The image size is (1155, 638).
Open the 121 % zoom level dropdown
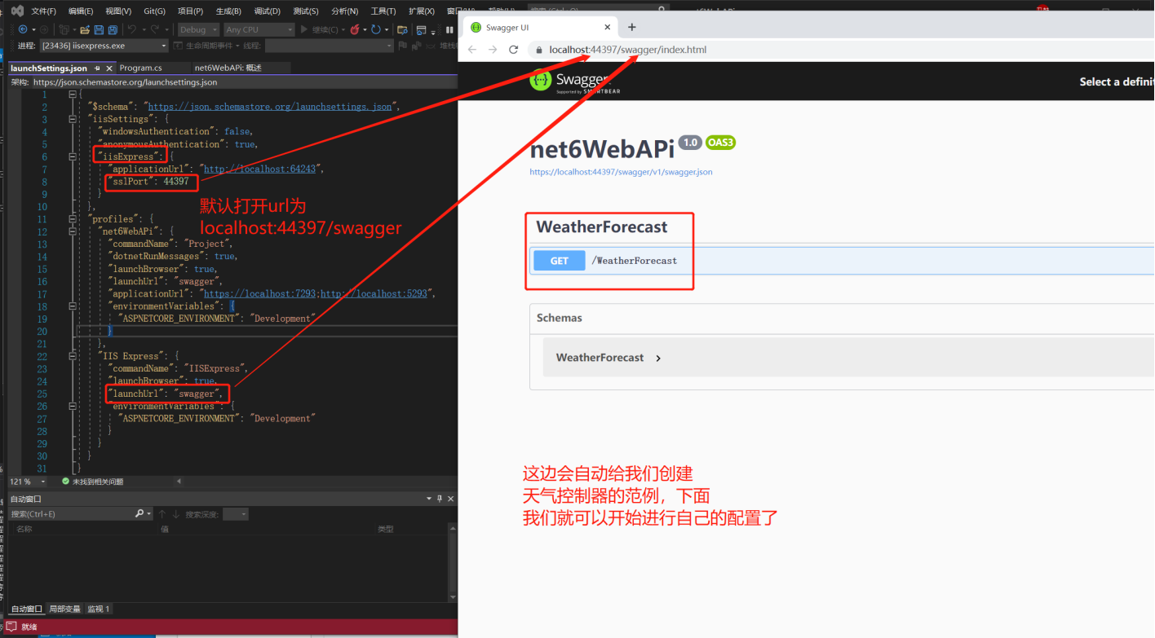click(x=28, y=482)
